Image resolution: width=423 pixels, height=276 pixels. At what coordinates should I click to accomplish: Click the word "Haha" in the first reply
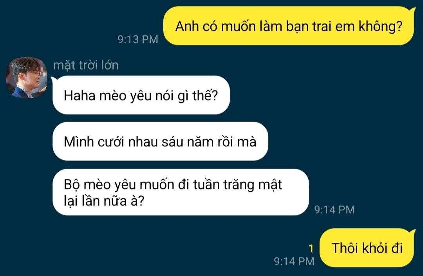click(80, 96)
